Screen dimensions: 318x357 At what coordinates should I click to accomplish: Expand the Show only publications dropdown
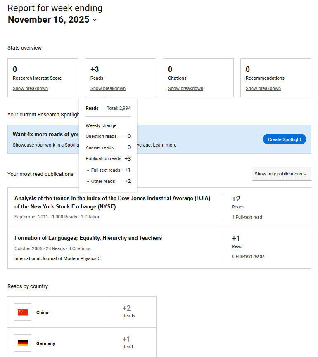281,174
